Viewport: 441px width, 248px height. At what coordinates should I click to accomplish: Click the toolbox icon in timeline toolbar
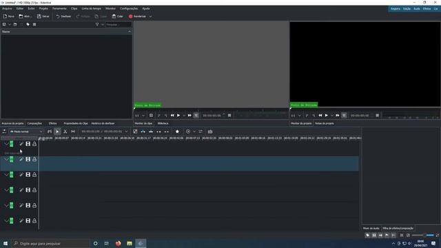click(210, 132)
